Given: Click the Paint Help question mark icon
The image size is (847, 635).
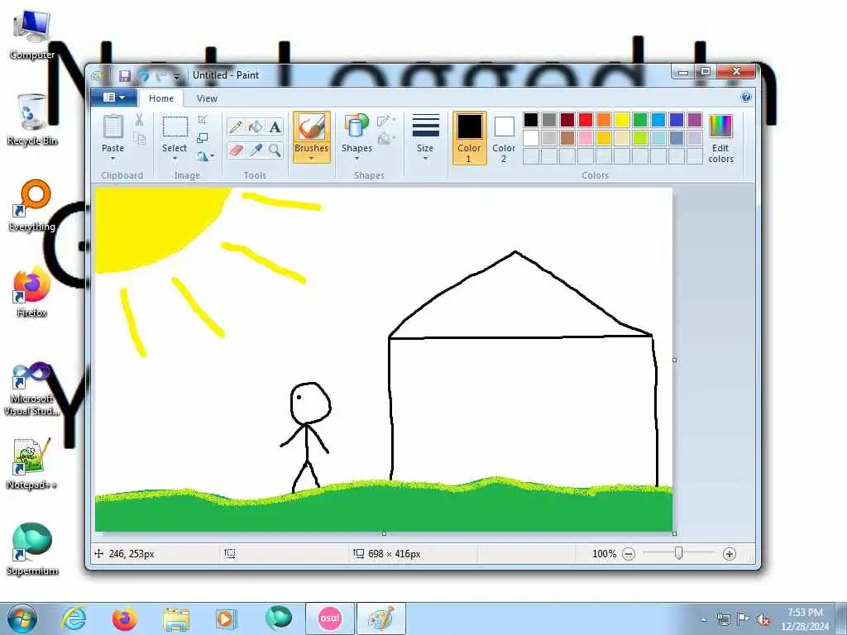Looking at the screenshot, I should pos(746,98).
